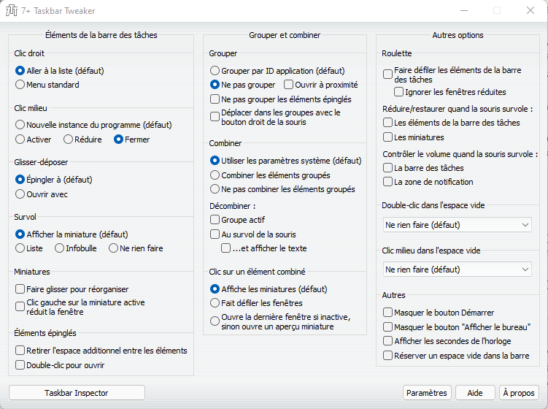
Task: Check 'Masquer le bouton Démarrer'
Action: tap(388, 313)
